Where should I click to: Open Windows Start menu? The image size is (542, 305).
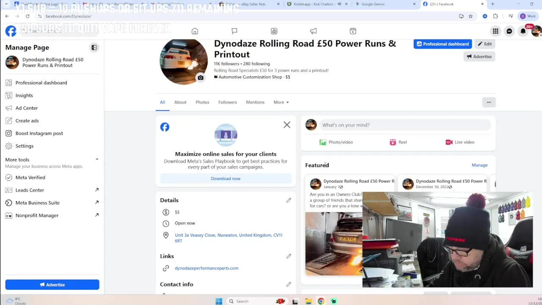[x=218, y=301]
